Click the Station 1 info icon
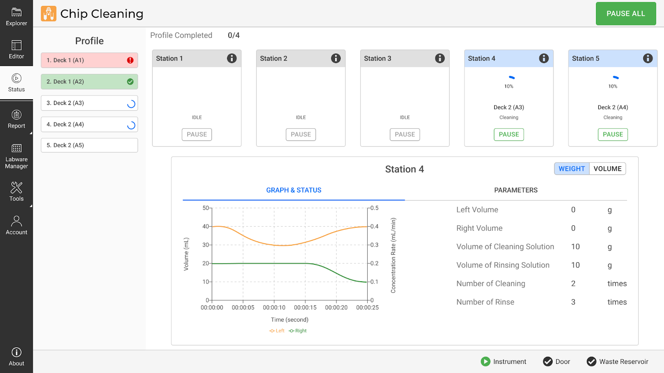Screen dimensions: 664x373 [x=232, y=59]
